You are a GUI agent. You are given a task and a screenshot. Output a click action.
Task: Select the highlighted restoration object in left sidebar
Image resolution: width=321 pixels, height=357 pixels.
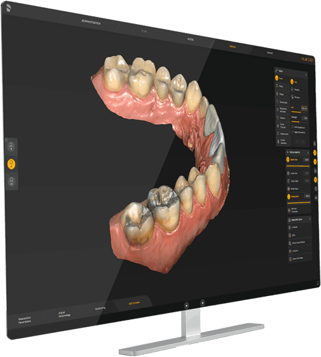tap(12, 164)
